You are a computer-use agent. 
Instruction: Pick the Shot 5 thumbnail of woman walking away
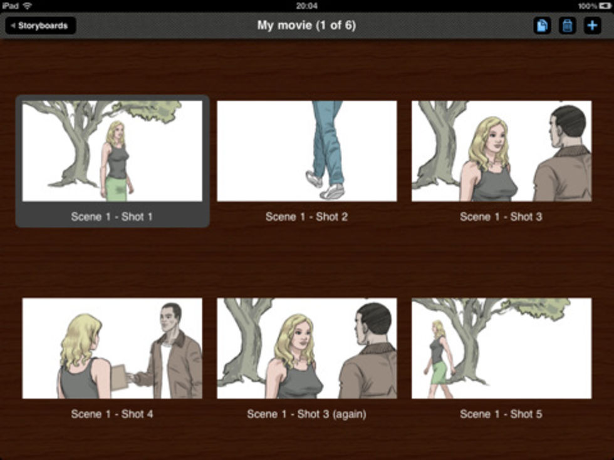click(x=501, y=348)
